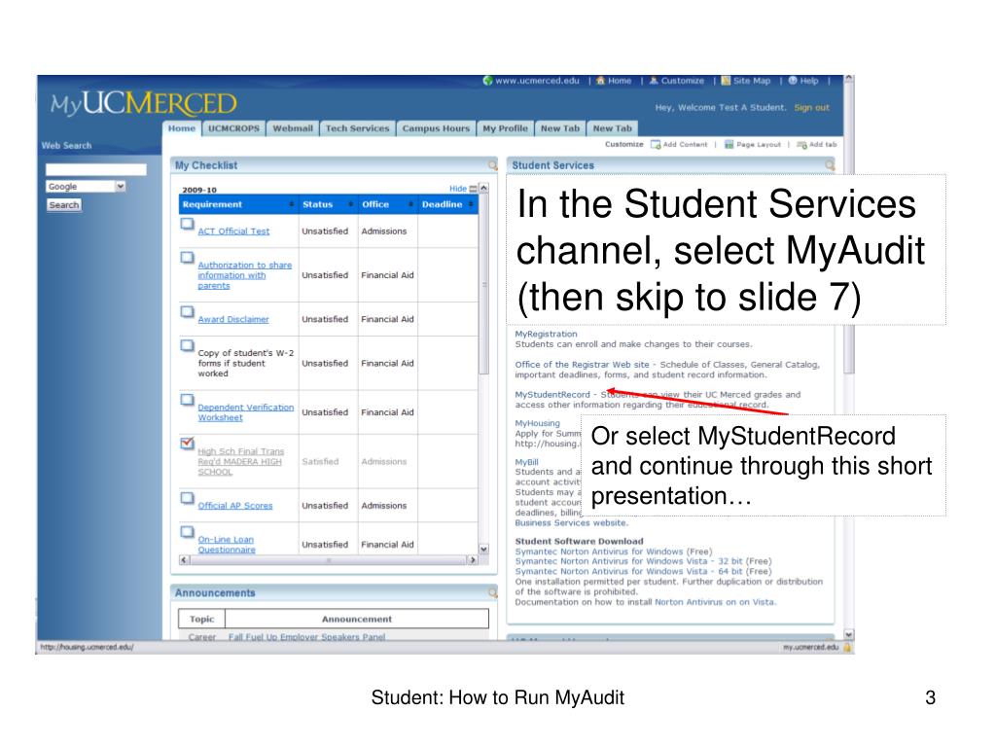Open the MyHousing link
The width and height of the screenshot is (996, 747).
point(537,423)
